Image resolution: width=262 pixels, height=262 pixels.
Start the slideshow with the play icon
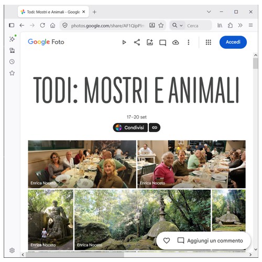pos(124,42)
